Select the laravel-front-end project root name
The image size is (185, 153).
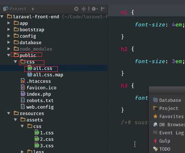point(36,17)
